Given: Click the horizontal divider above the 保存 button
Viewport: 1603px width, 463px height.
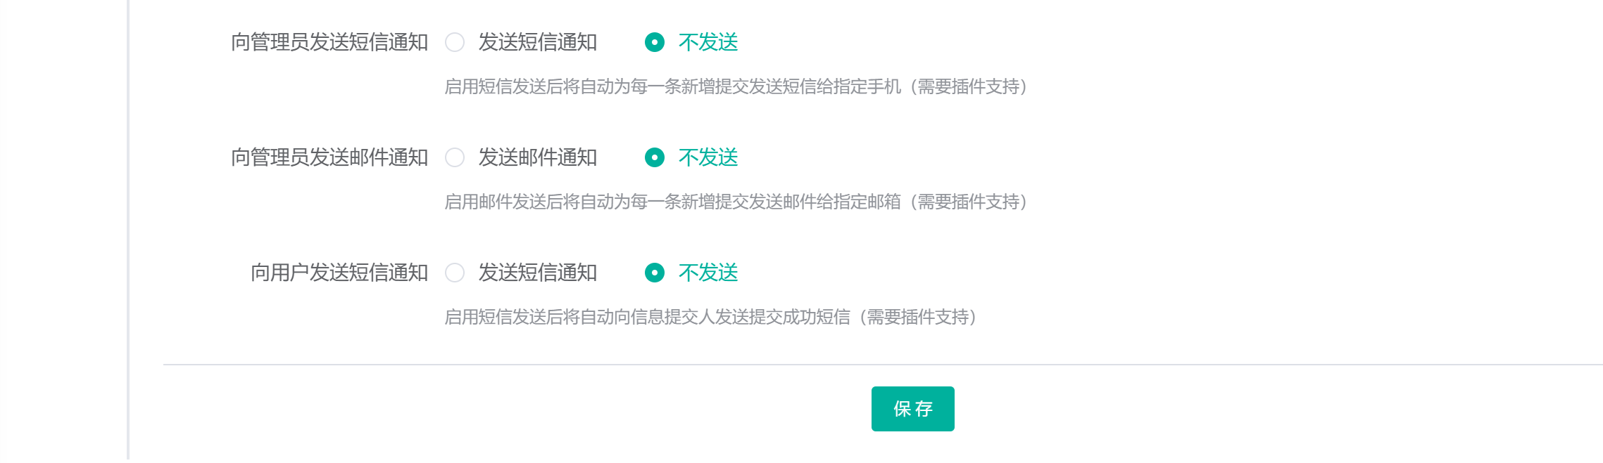Looking at the screenshot, I should [x=883, y=365].
